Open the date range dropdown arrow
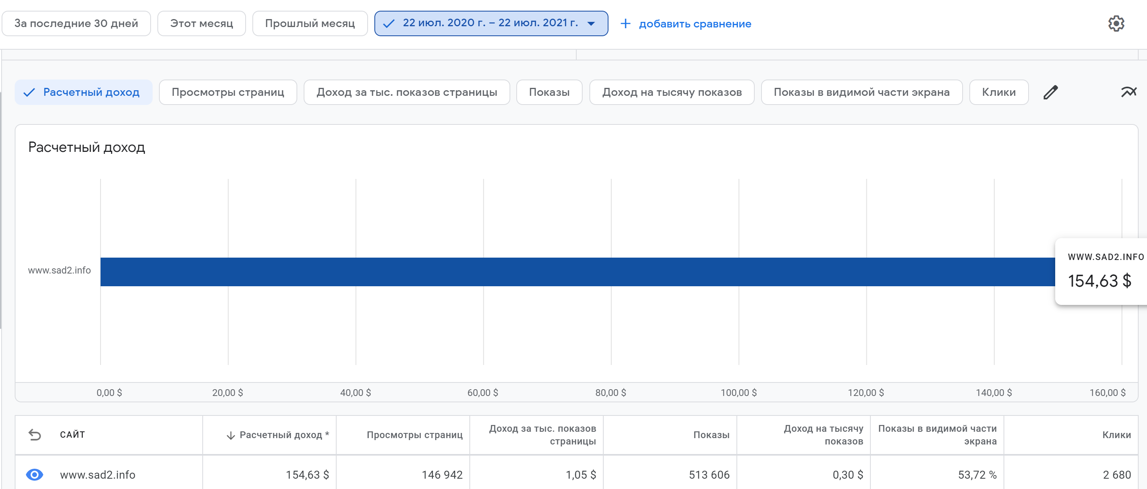Screen dimensions: 1147x489 591,23
